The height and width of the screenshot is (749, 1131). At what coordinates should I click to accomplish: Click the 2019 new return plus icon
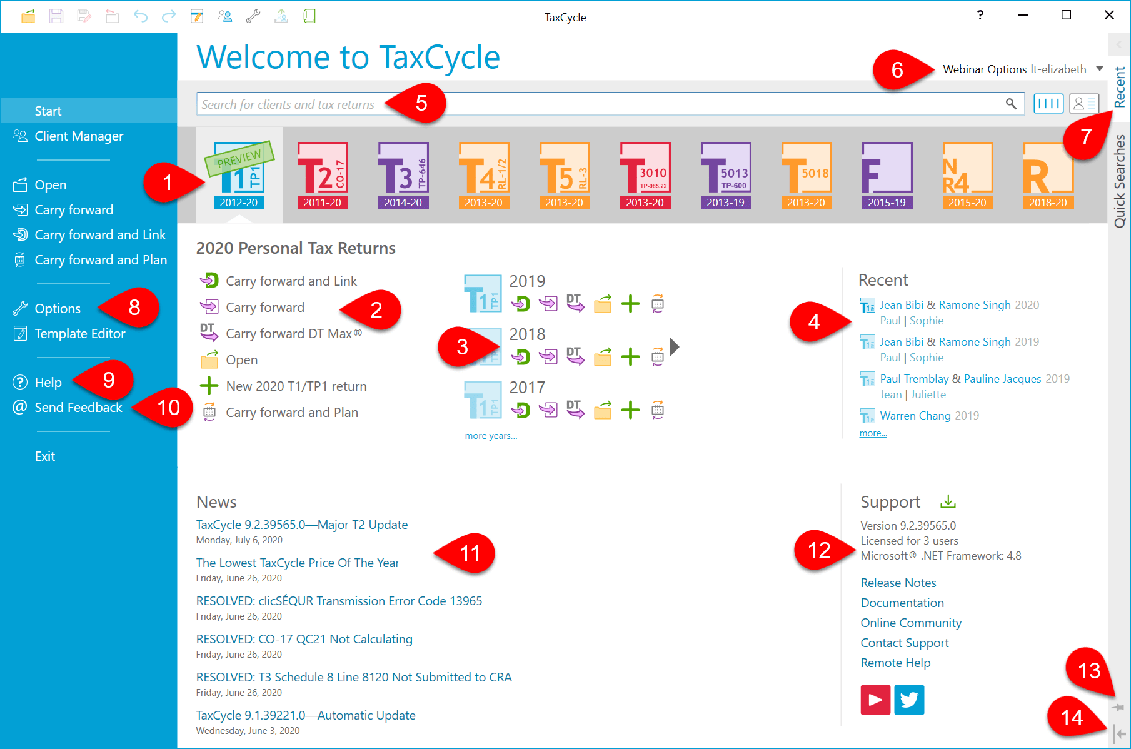click(x=630, y=304)
